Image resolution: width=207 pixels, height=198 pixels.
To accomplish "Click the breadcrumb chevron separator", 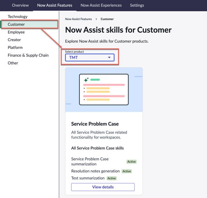I will [x=96, y=19].
